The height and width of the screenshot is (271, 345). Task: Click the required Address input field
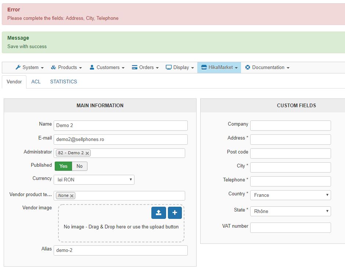click(290, 140)
